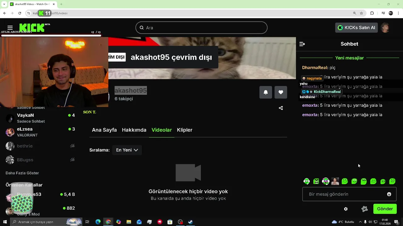
Task: Click DharmaReal username in chat
Action: coord(315,67)
